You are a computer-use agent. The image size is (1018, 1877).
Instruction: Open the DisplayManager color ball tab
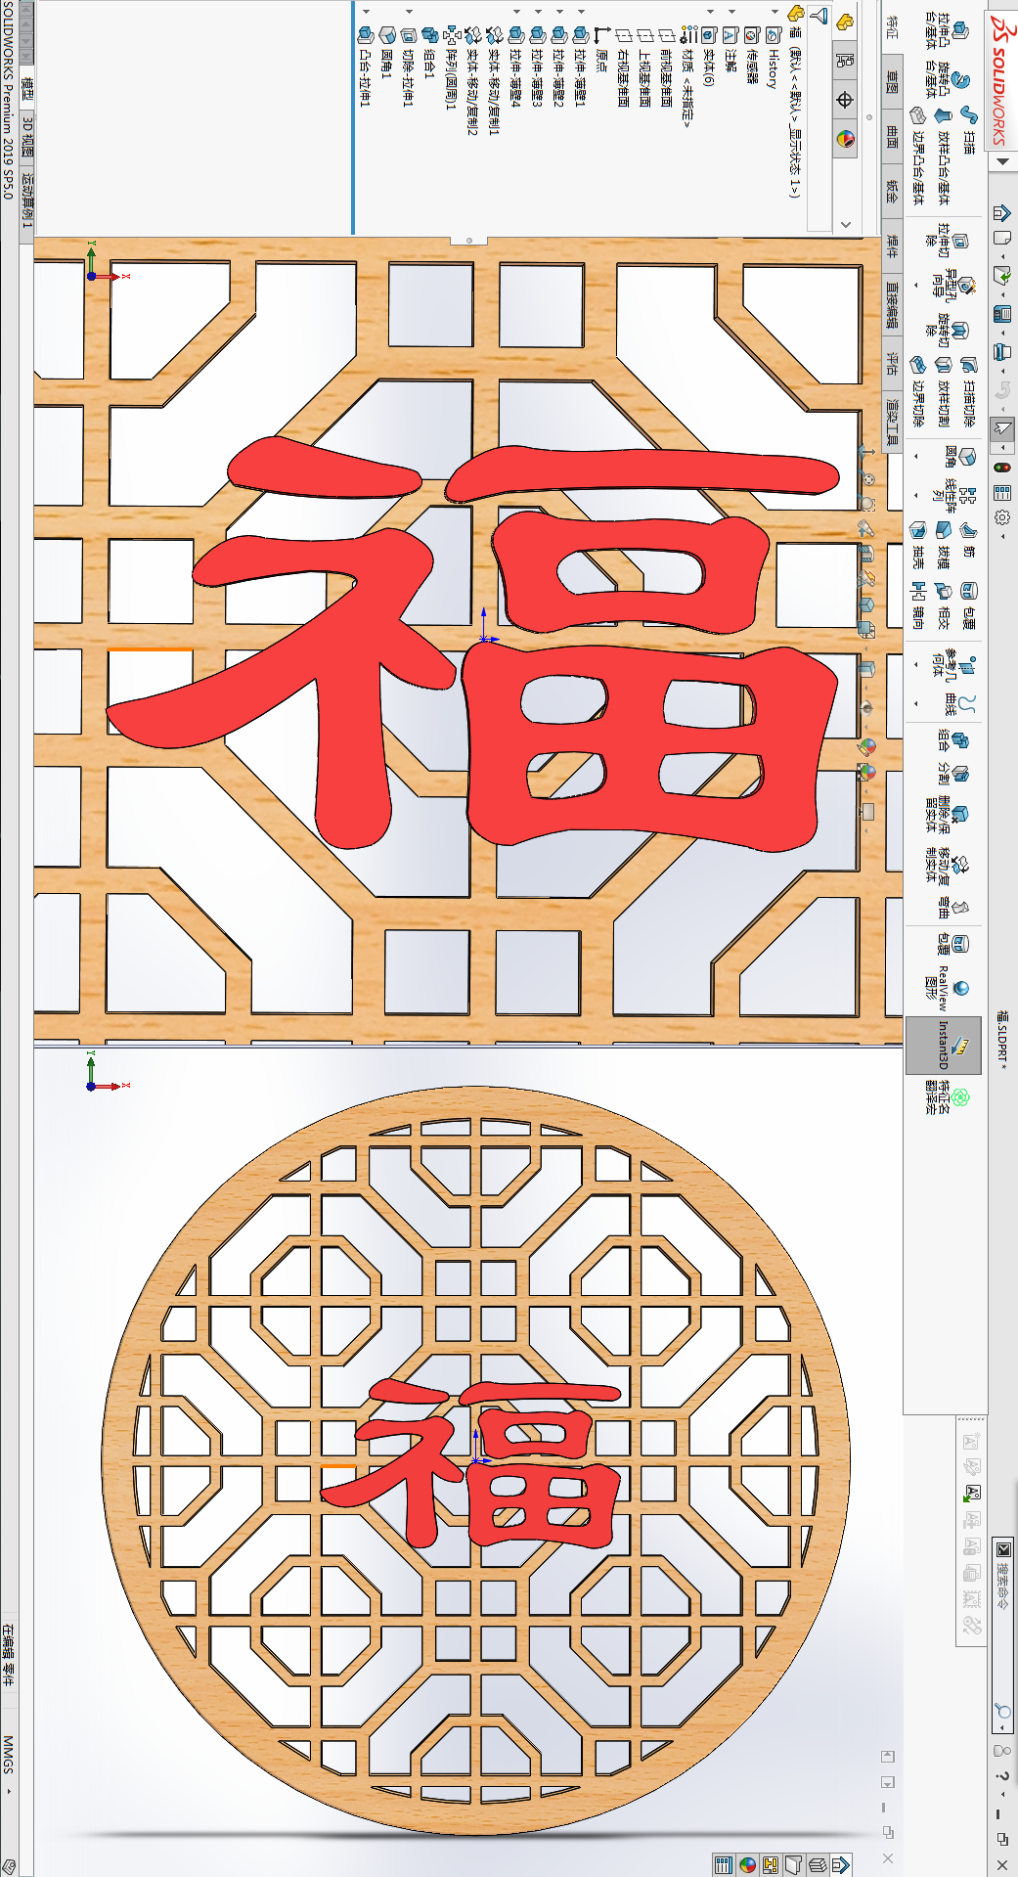pos(845,140)
